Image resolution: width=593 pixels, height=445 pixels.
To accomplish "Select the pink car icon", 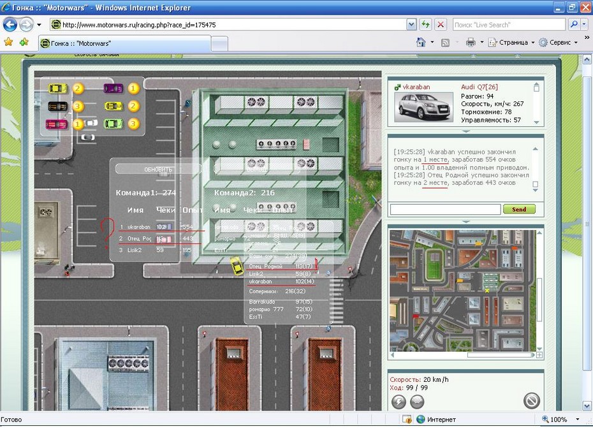I will (x=57, y=124).
